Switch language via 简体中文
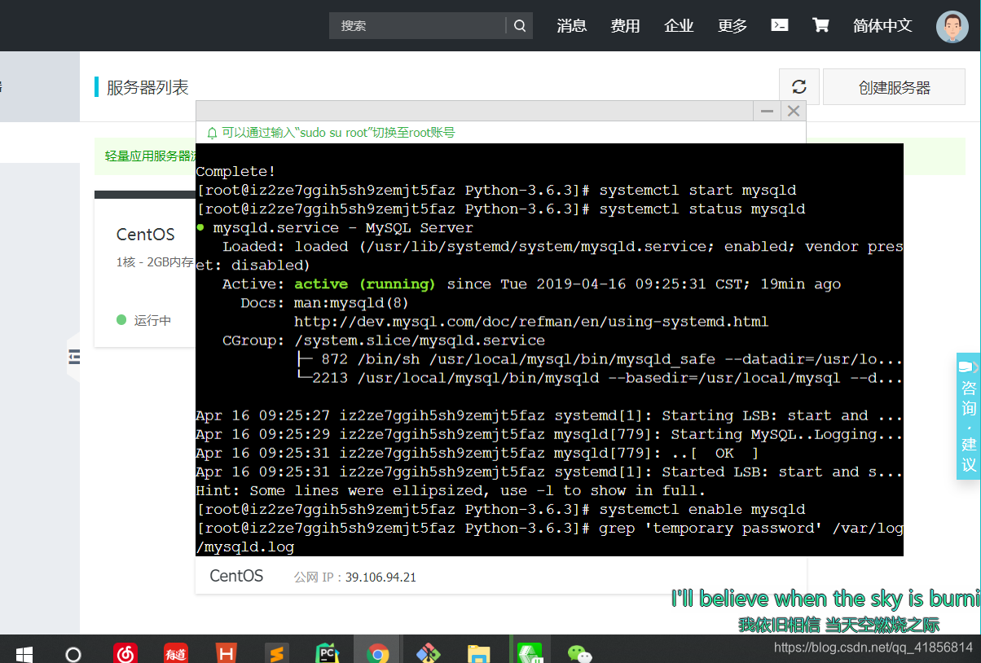 click(x=882, y=26)
